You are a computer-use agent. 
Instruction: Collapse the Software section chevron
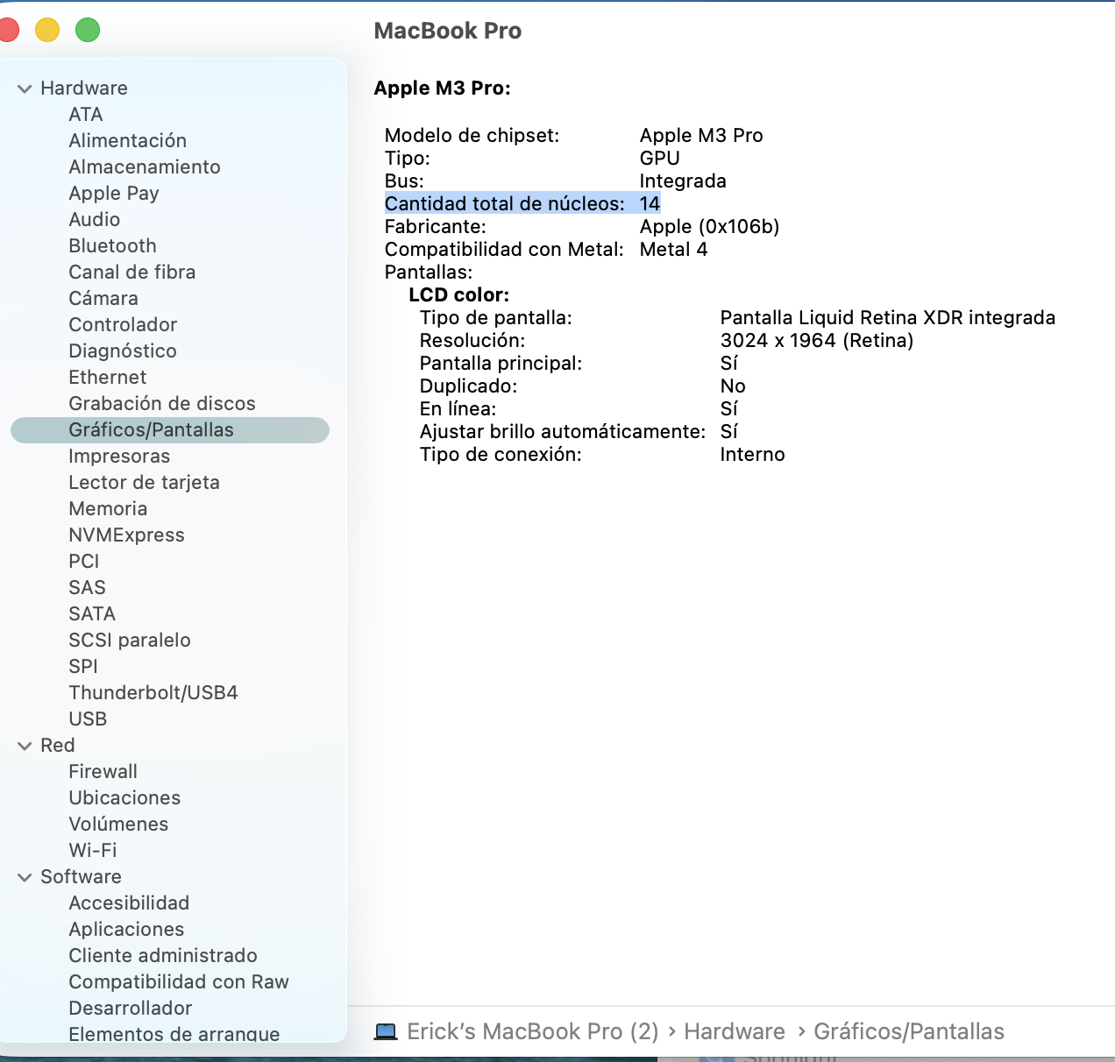click(25, 877)
